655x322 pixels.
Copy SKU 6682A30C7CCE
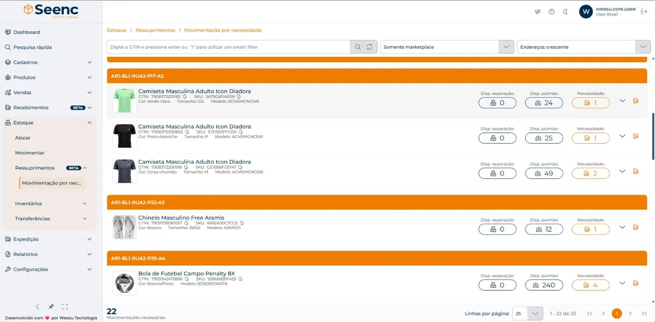coord(242,223)
